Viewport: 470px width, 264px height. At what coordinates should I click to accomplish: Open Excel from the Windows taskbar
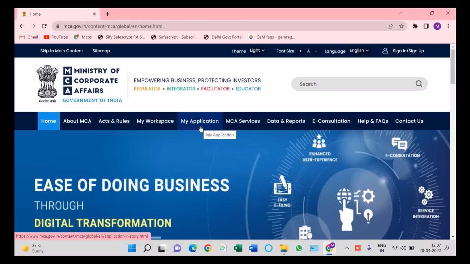click(238, 248)
